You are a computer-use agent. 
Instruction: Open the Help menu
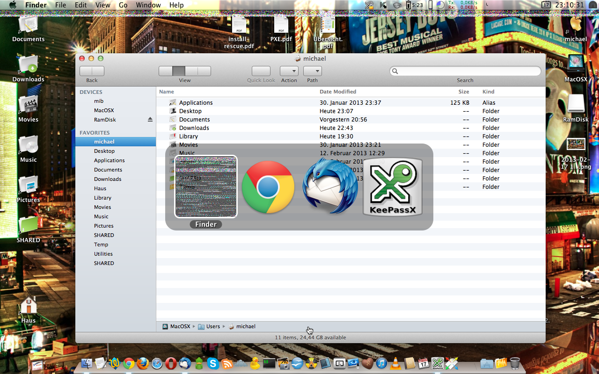[x=176, y=5]
